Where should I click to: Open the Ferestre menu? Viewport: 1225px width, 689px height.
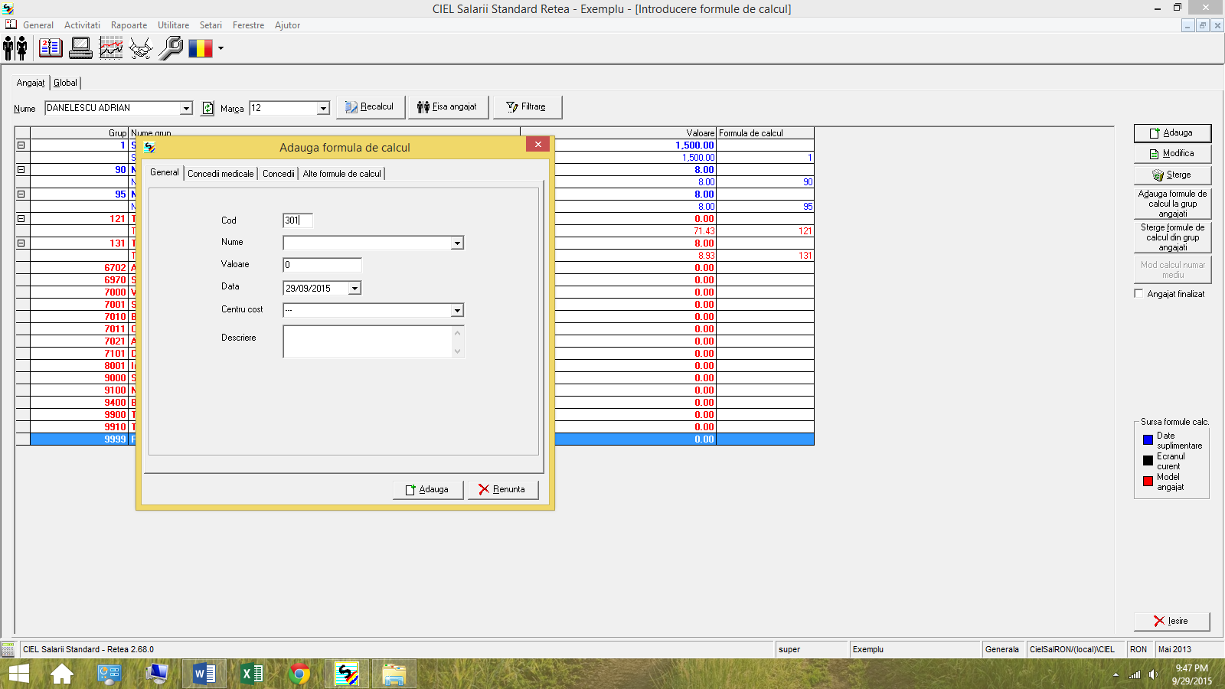click(248, 25)
